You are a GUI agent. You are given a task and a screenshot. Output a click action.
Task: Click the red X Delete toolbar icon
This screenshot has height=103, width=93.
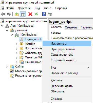[30, 14]
